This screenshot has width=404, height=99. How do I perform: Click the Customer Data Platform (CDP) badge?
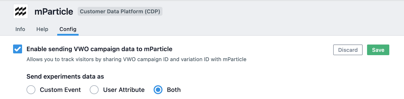[120, 12]
